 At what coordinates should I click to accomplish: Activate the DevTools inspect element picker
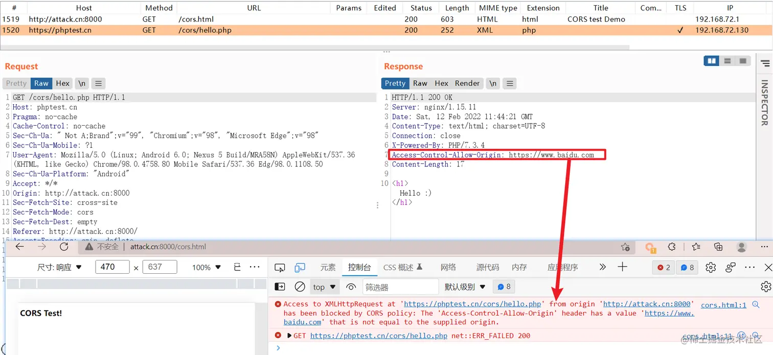[x=280, y=267]
